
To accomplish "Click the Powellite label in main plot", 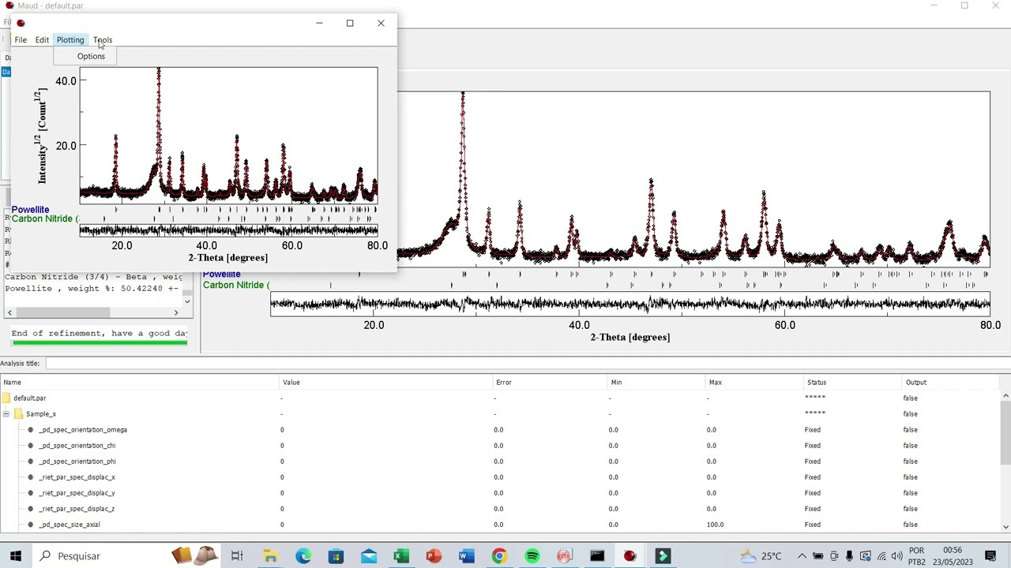I will coord(221,274).
